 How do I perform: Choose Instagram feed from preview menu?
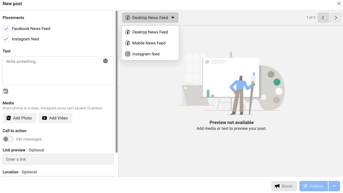pos(150,54)
